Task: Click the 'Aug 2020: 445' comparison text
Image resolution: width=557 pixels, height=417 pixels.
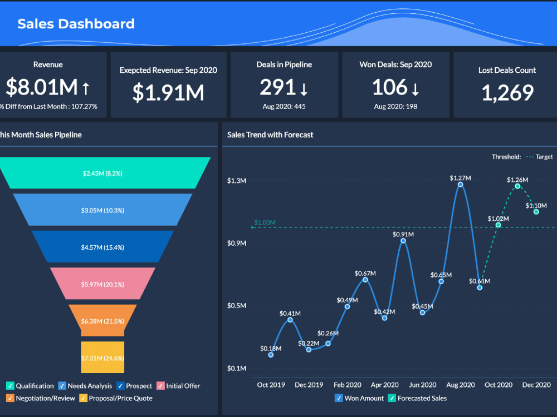Action: 284,106
